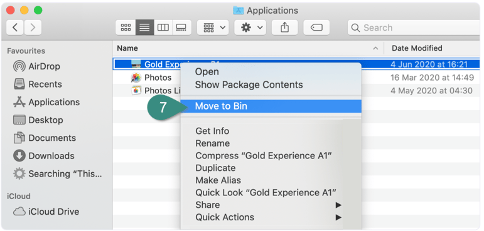Choose Open from the context menu
The width and height of the screenshot is (484, 231).
pyautogui.click(x=207, y=72)
